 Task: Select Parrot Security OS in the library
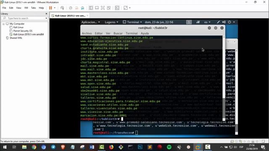coord(23,31)
